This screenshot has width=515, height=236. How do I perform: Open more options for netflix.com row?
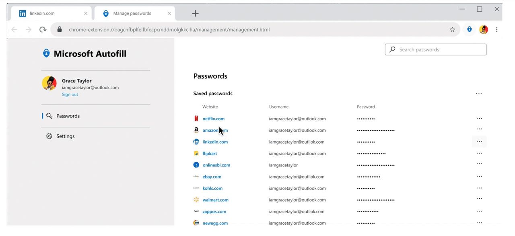point(479,118)
